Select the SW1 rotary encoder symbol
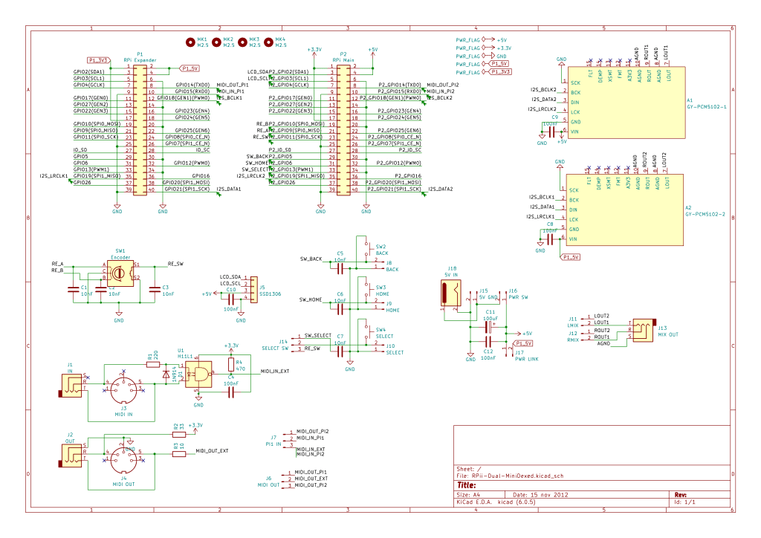The image size is (761, 538). click(119, 274)
